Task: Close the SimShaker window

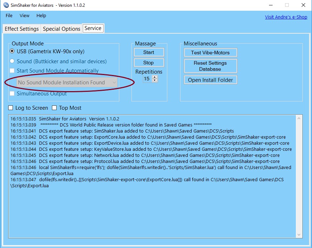Action: click(303, 5)
